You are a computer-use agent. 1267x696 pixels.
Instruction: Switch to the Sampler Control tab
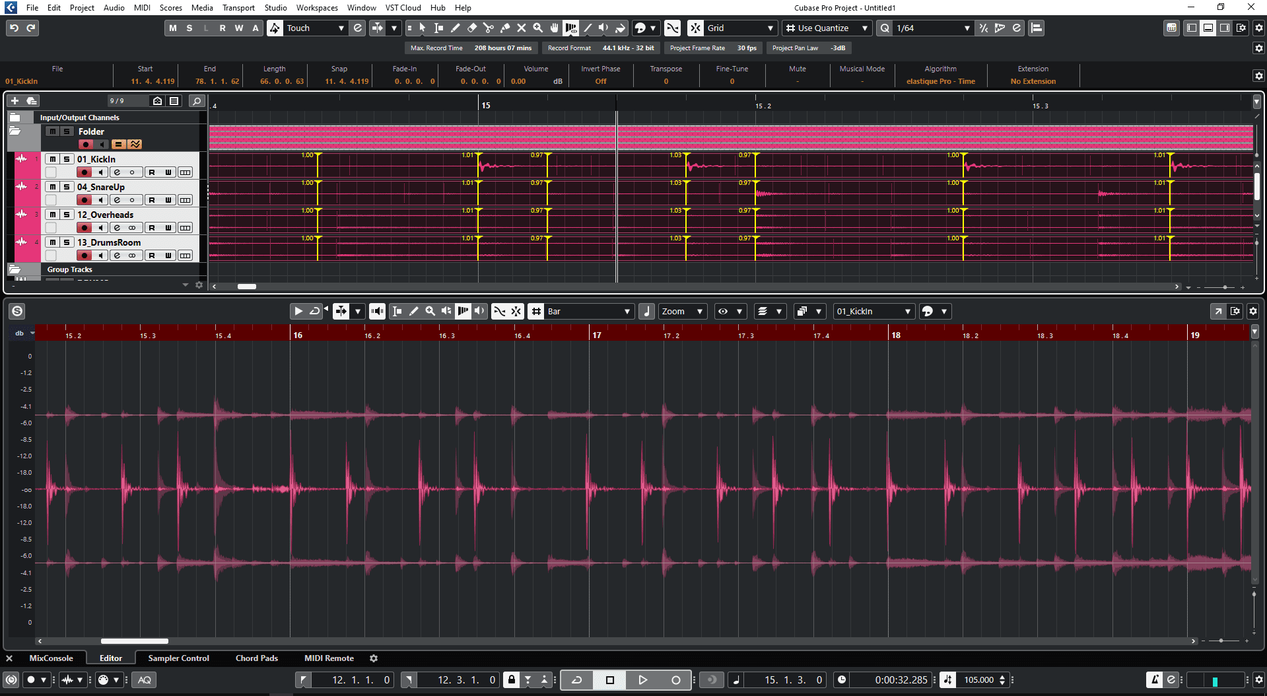pyautogui.click(x=178, y=658)
